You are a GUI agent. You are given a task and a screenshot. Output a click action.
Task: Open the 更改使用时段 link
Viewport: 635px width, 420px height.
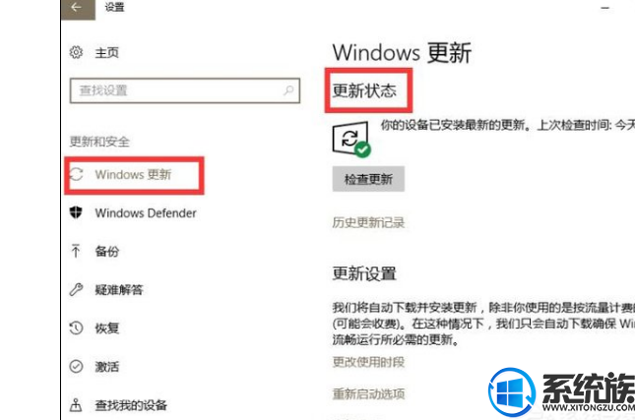pos(368,362)
